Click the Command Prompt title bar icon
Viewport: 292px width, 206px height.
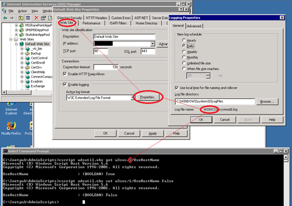[5, 151]
